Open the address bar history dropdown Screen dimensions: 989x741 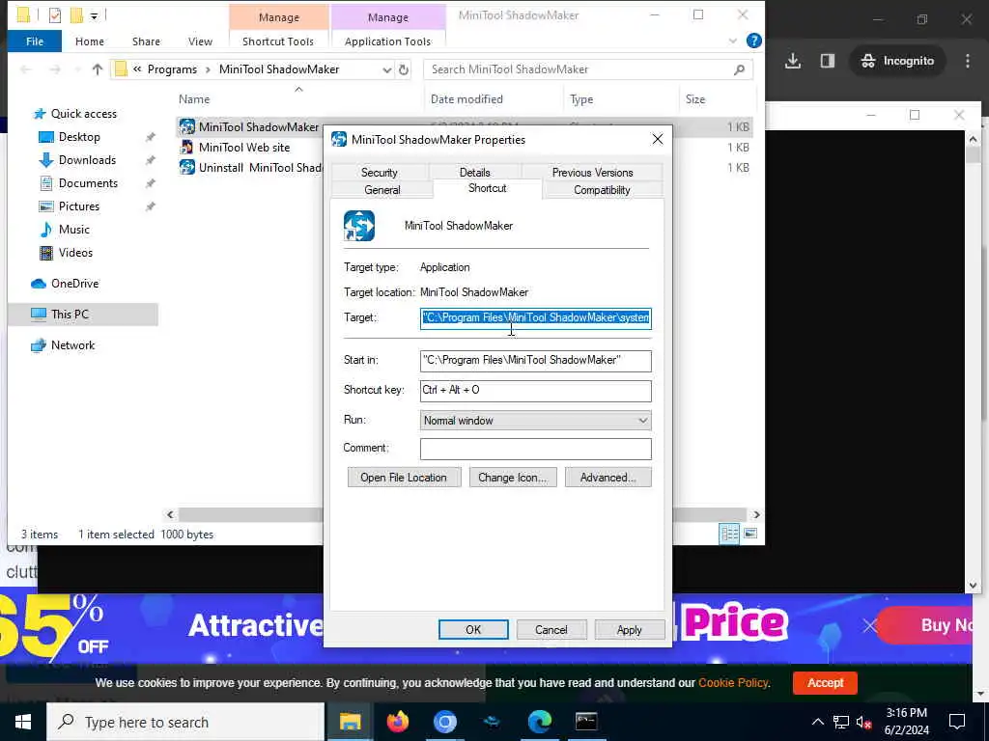386,69
